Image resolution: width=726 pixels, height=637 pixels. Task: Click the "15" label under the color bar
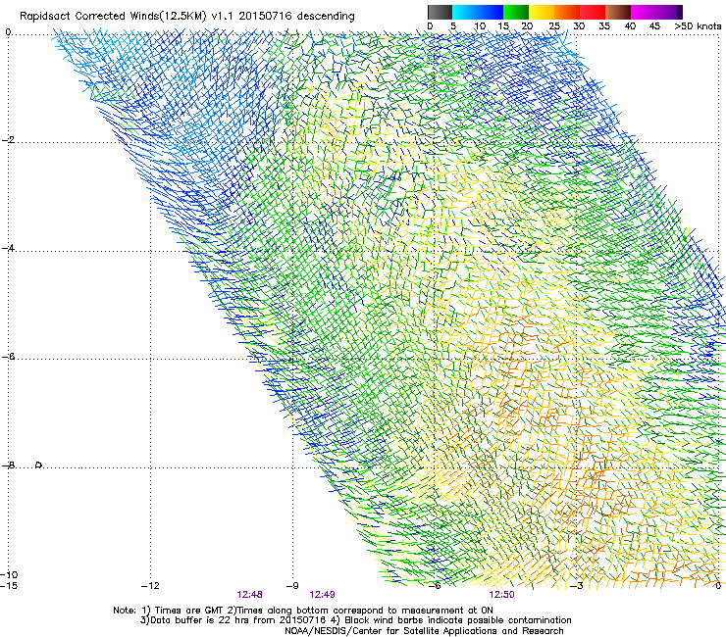[503, 26]
